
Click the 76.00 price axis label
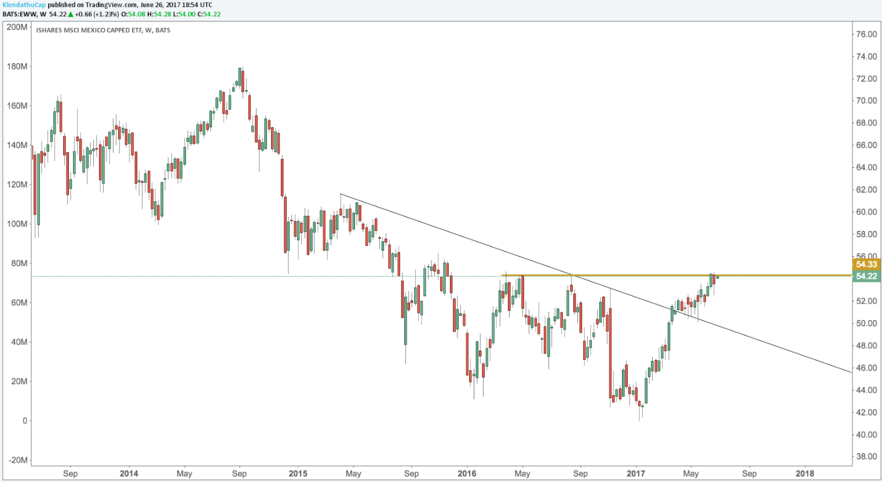(x=866, y=34)
